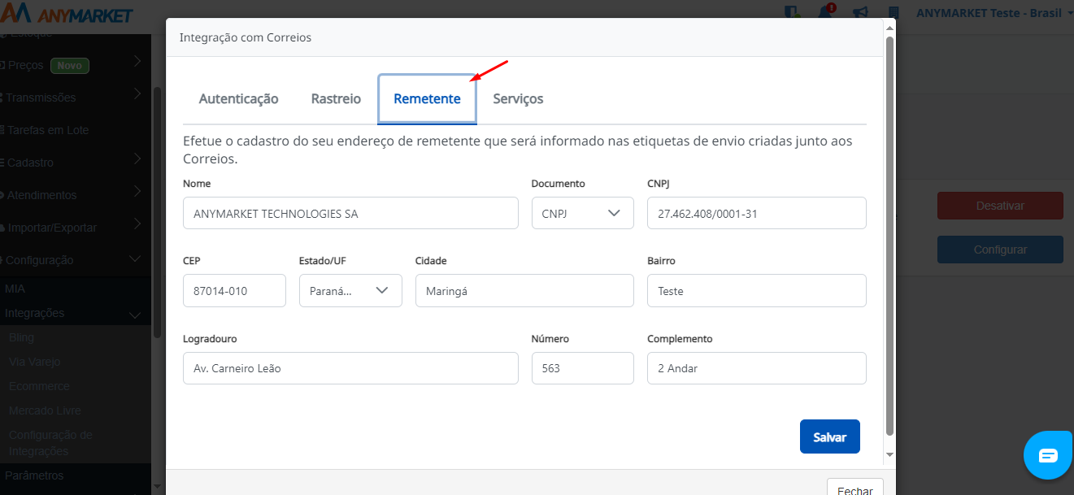Viewport: 1074px width, 495px height.
Task: Open the Ecommerce integration link
Action: [x=39, y=386]
